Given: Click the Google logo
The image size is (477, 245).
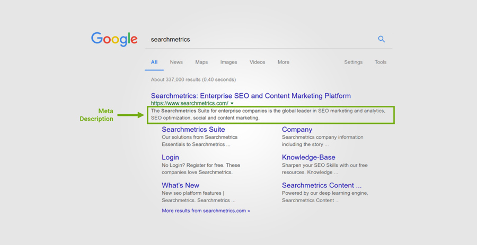Looking at the screenshot, I should (x=114, y=39).
